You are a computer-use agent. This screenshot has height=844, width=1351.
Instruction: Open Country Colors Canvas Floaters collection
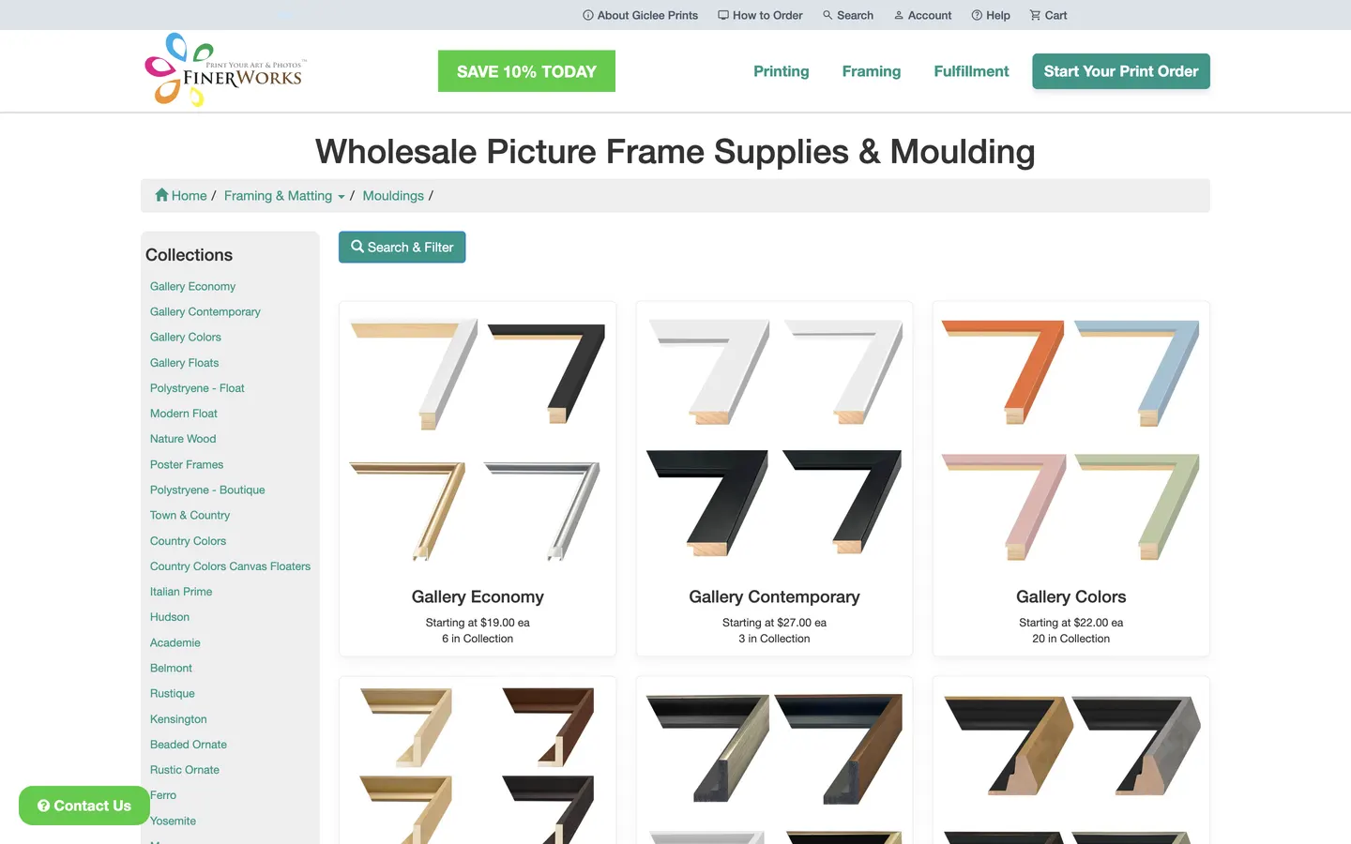click(230, 565)
